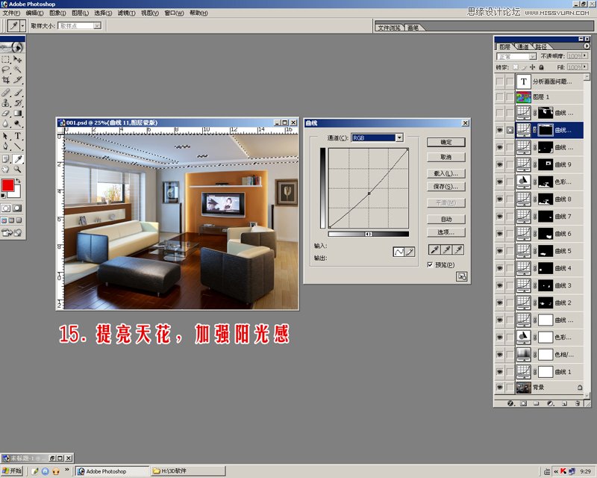Select the Blur tool
Viewport: 597px width, 478px height.
[6, 123]
